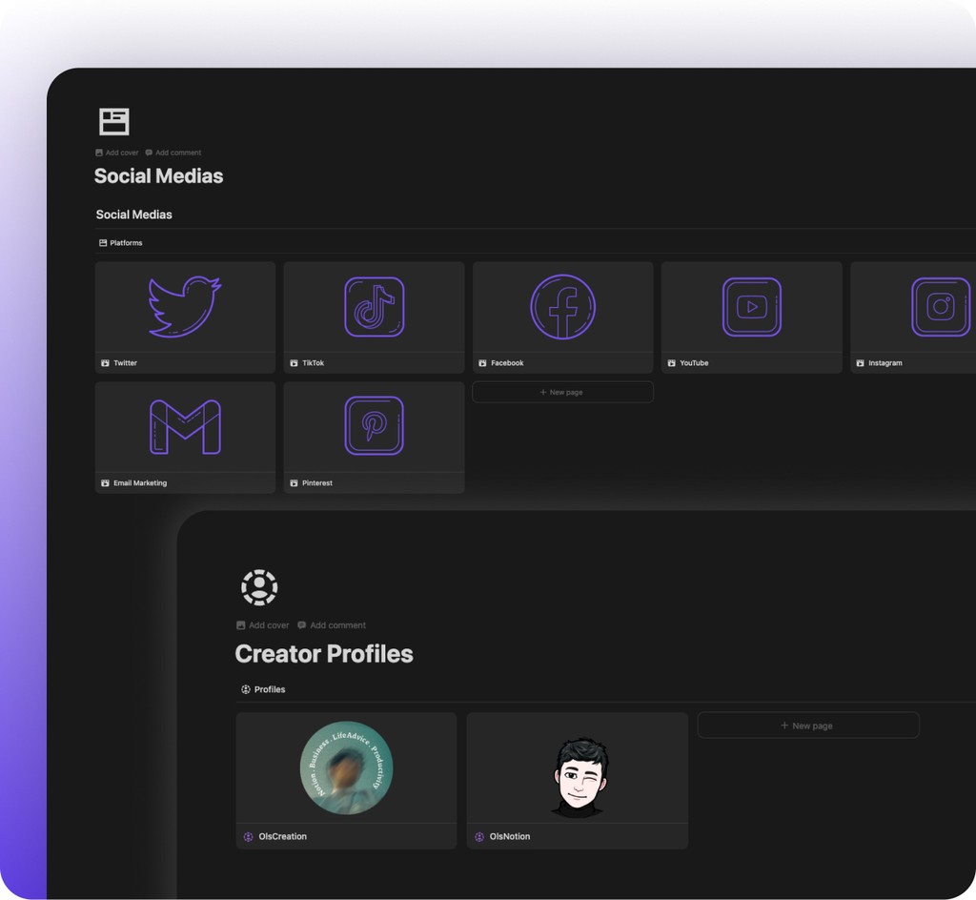Viewport: 976px width, 900px height.
Task: Click the Social Medias page icon
Action: coord(114,121)
